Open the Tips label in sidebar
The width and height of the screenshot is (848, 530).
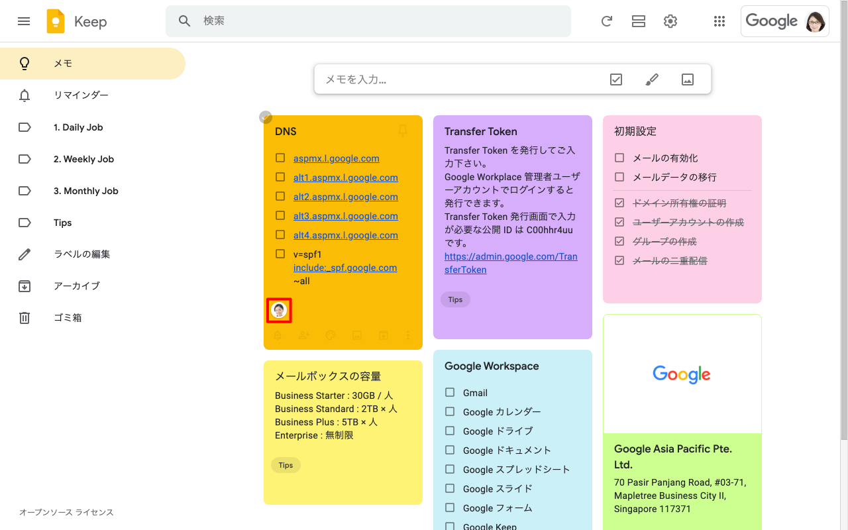coord(93,223)
